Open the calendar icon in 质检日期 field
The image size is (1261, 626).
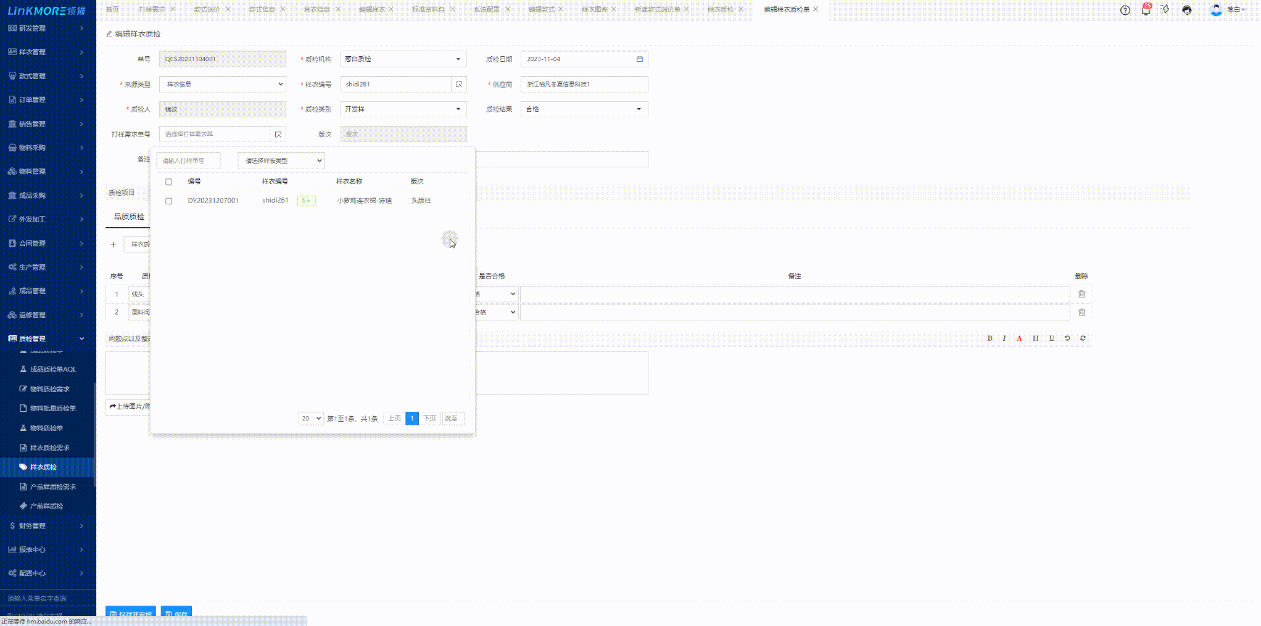(x=639, y=59)
